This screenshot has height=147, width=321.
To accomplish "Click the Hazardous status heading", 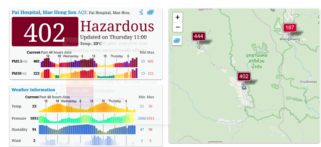I will coord(117,26).
